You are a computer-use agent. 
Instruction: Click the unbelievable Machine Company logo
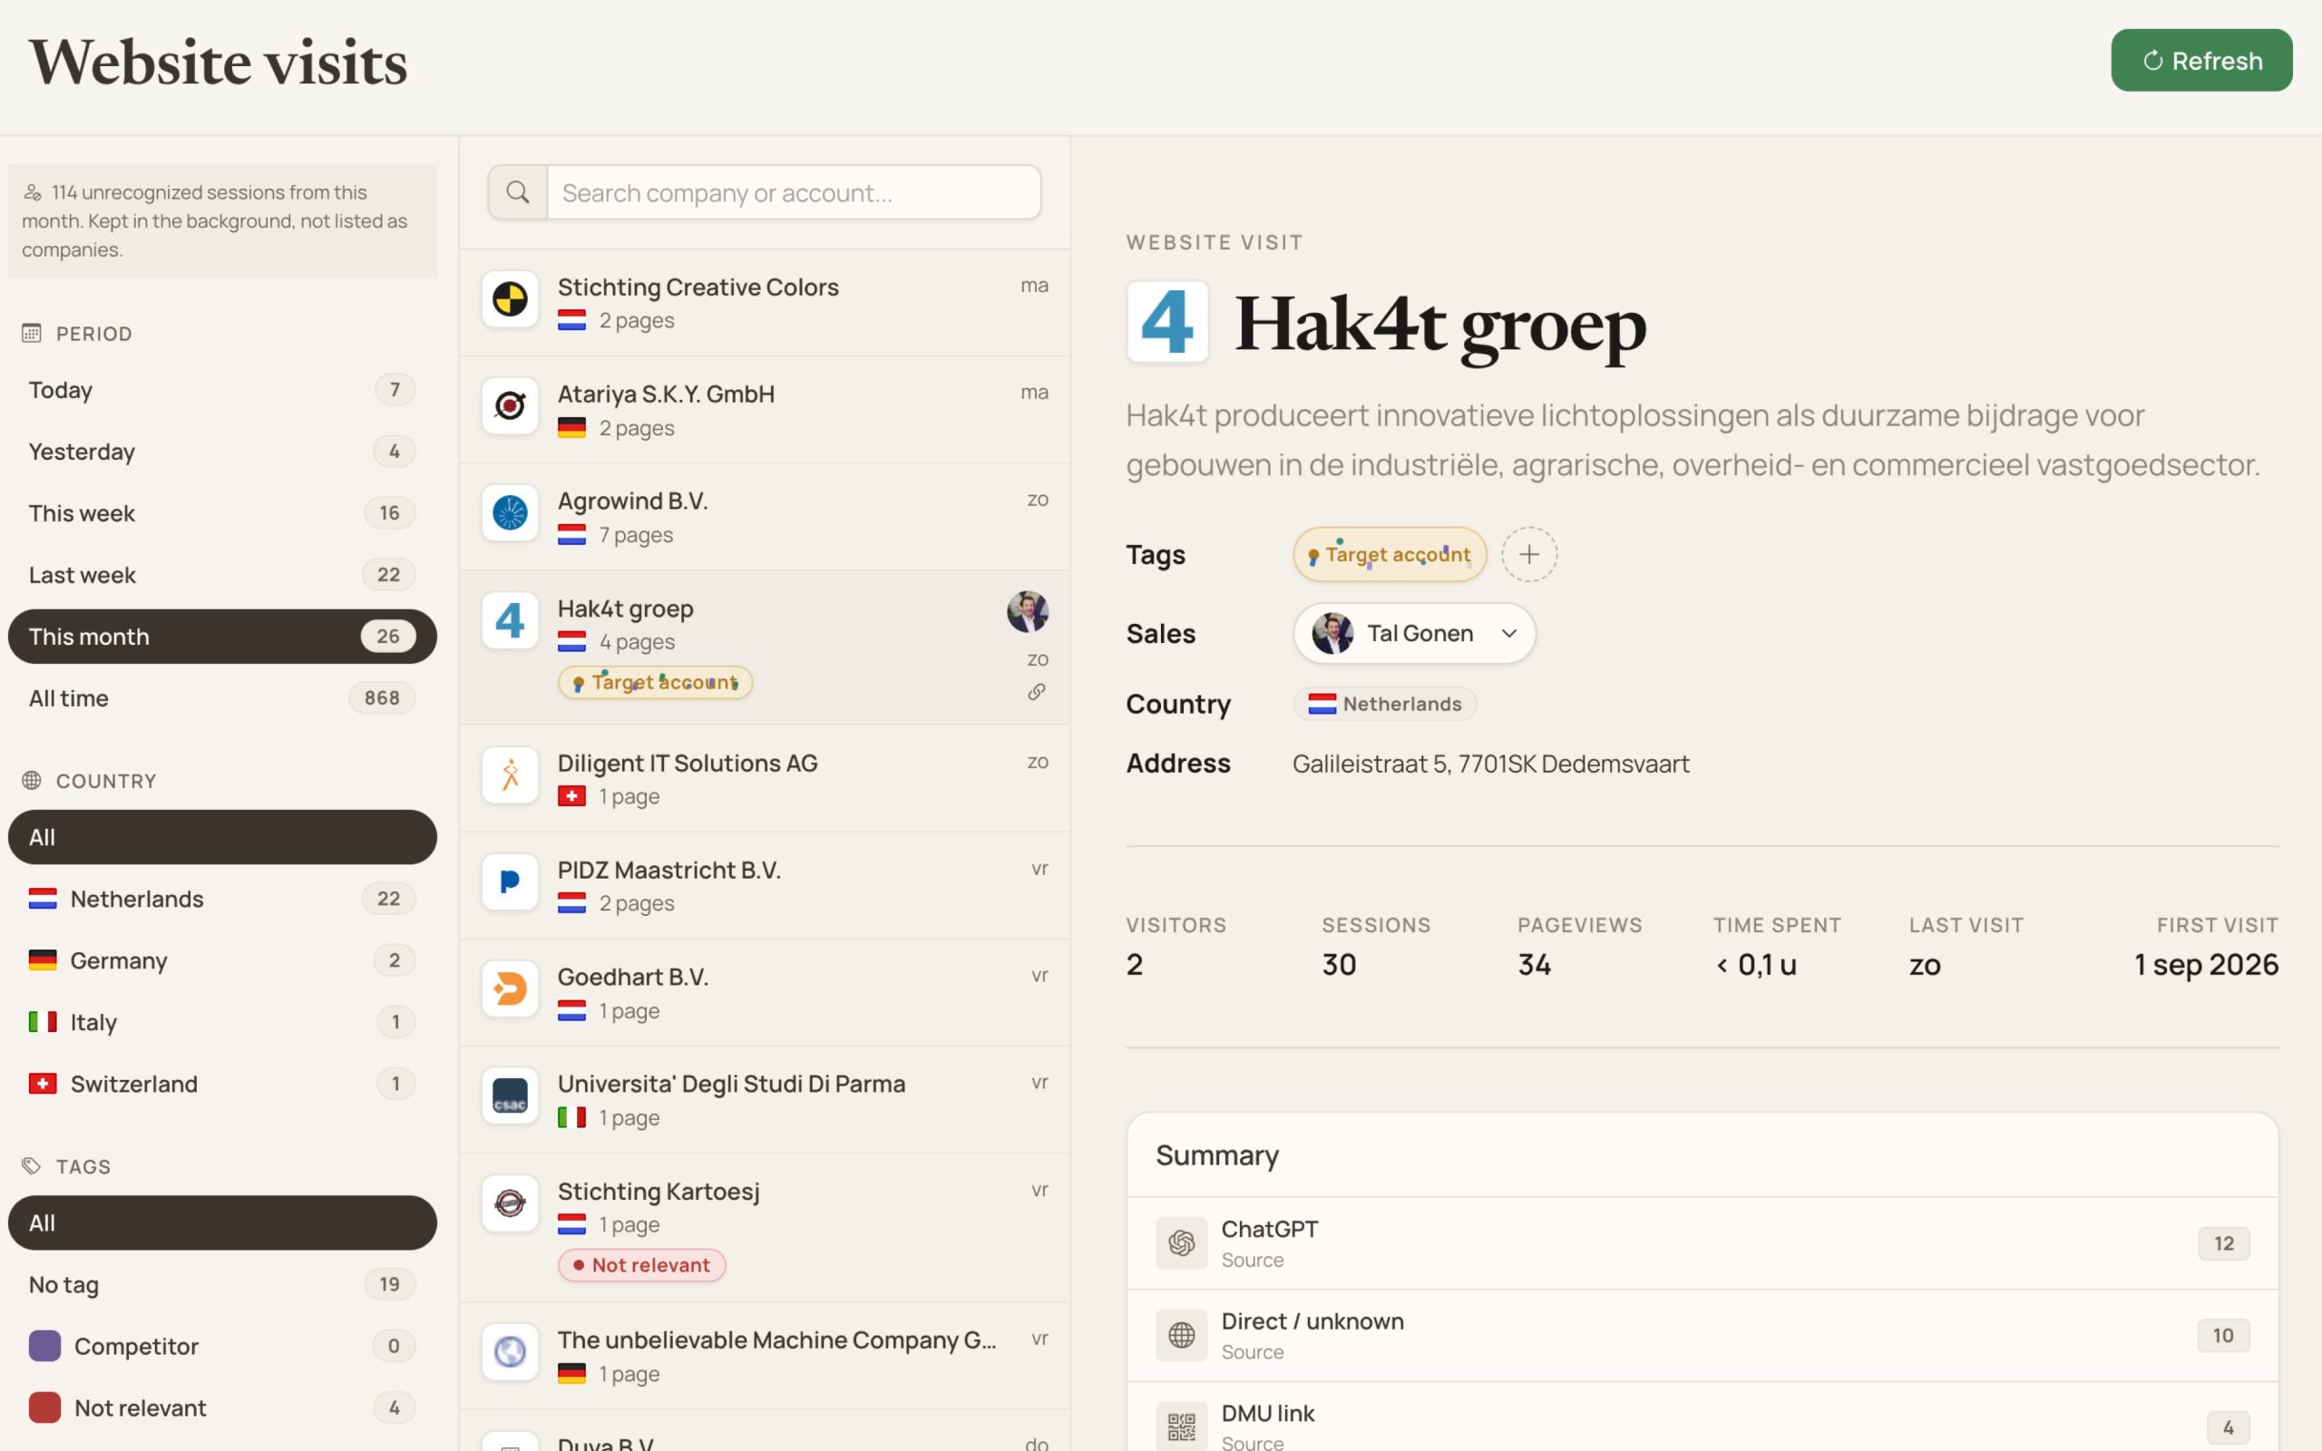coord(510,1352)
